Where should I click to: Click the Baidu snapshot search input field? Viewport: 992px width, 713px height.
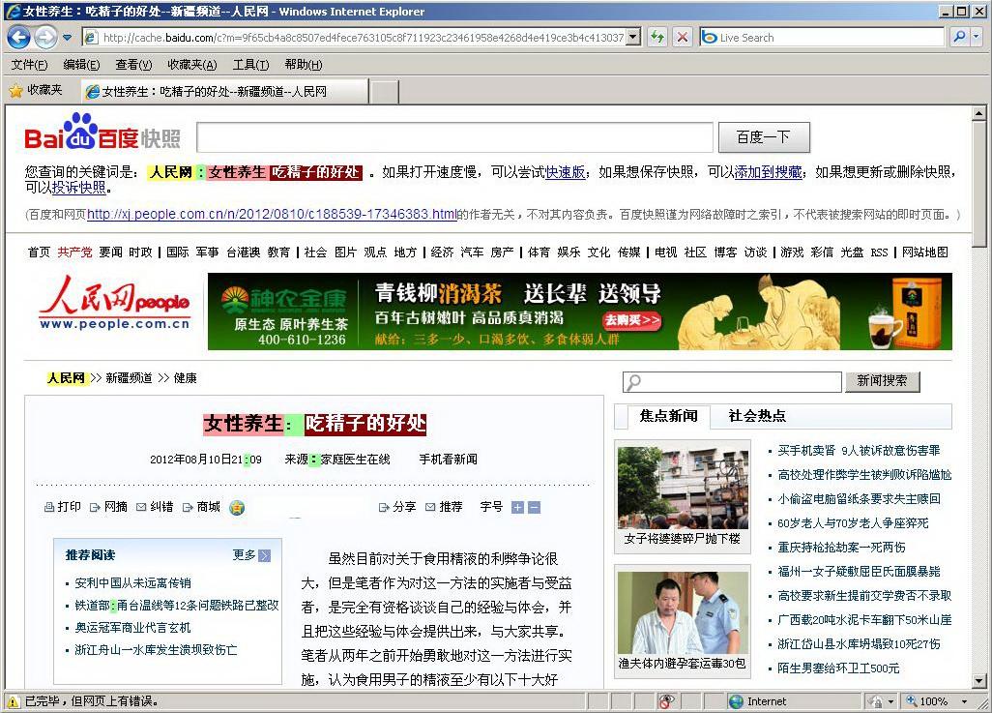click(454, 137)
